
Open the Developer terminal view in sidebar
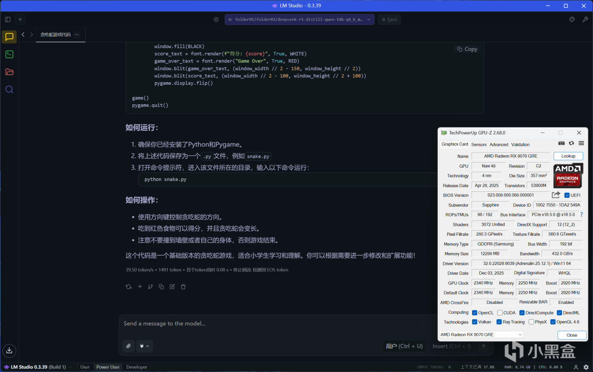(x=9, y=54)
